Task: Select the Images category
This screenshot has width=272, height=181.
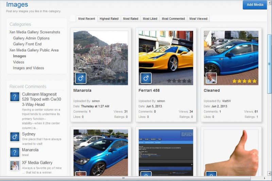Action: click(x=19, y=56)
